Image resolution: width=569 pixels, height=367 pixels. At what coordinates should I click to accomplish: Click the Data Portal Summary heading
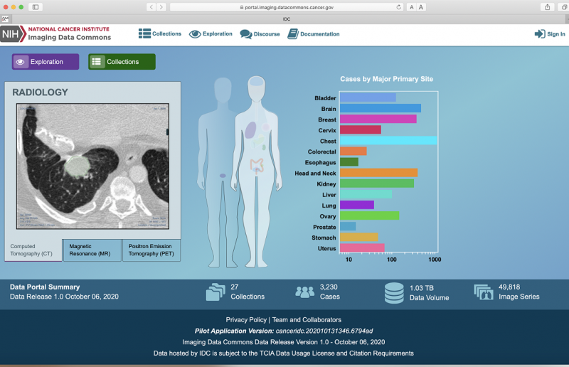tap(45, 287)
